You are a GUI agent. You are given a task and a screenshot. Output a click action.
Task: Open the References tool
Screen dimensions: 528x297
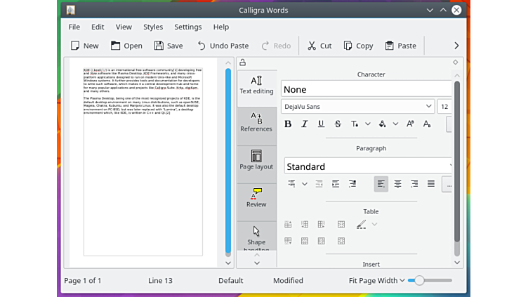pyautogui.click(x=256, y=123)
